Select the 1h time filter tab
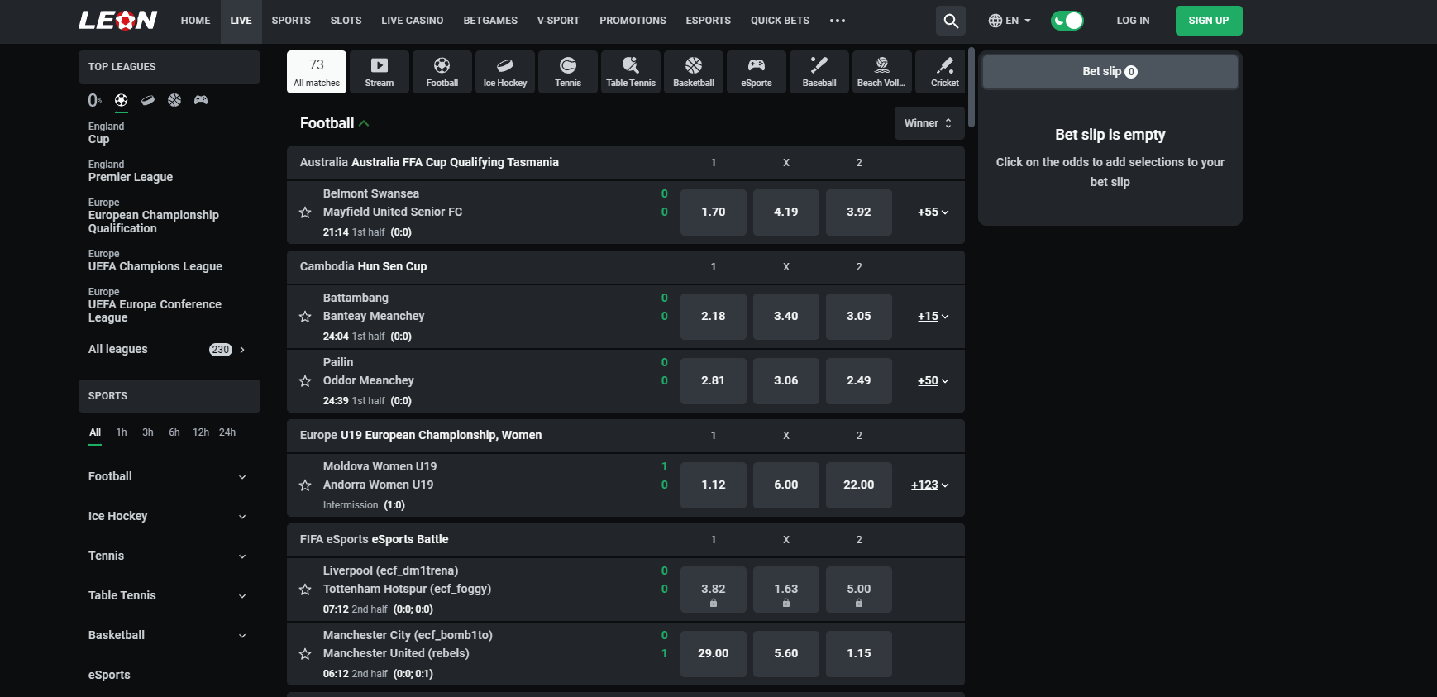 pos(122,432)
